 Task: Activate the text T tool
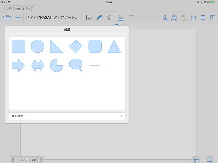click(x=131, y=17)
